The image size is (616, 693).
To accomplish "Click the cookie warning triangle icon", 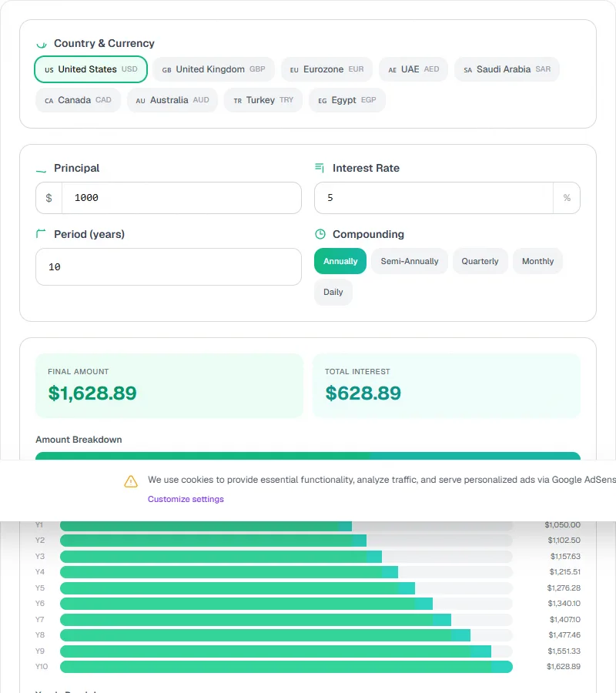I will pyautogui.click(x=131, y=481).
